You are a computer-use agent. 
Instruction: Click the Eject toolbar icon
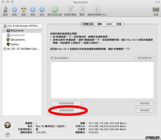click(42, 10)
